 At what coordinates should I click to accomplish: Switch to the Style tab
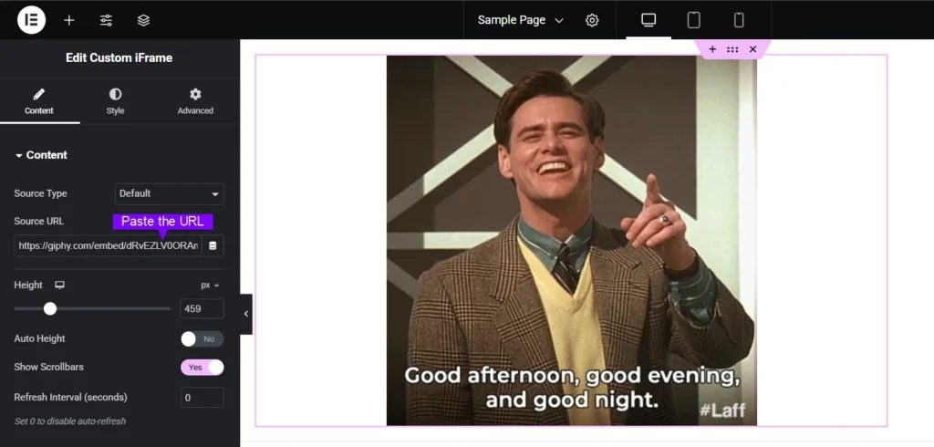point(115,101)
